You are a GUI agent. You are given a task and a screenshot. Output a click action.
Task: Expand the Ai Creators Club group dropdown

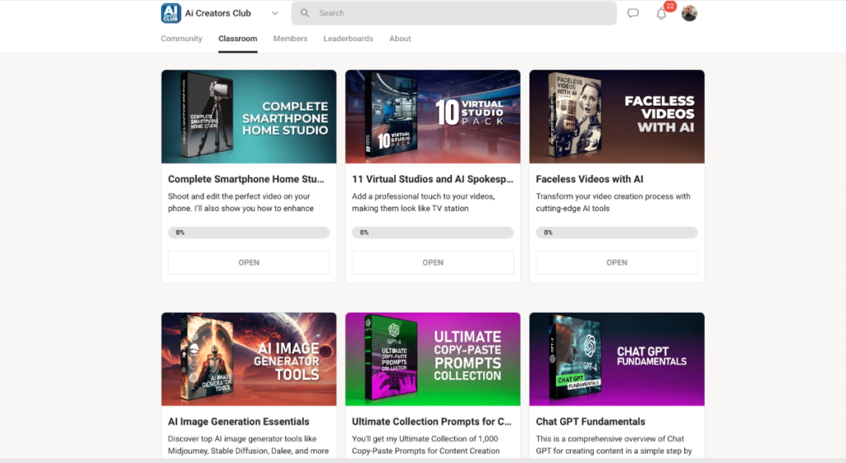[x=274, y=13]
